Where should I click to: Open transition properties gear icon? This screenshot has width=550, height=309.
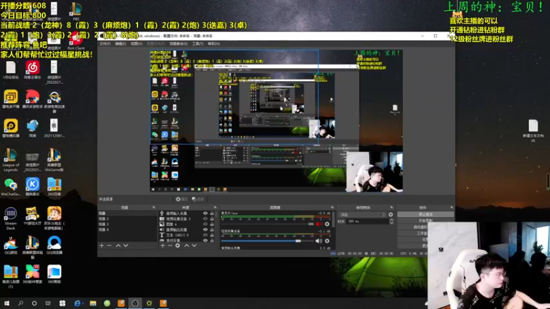[390, 214]
